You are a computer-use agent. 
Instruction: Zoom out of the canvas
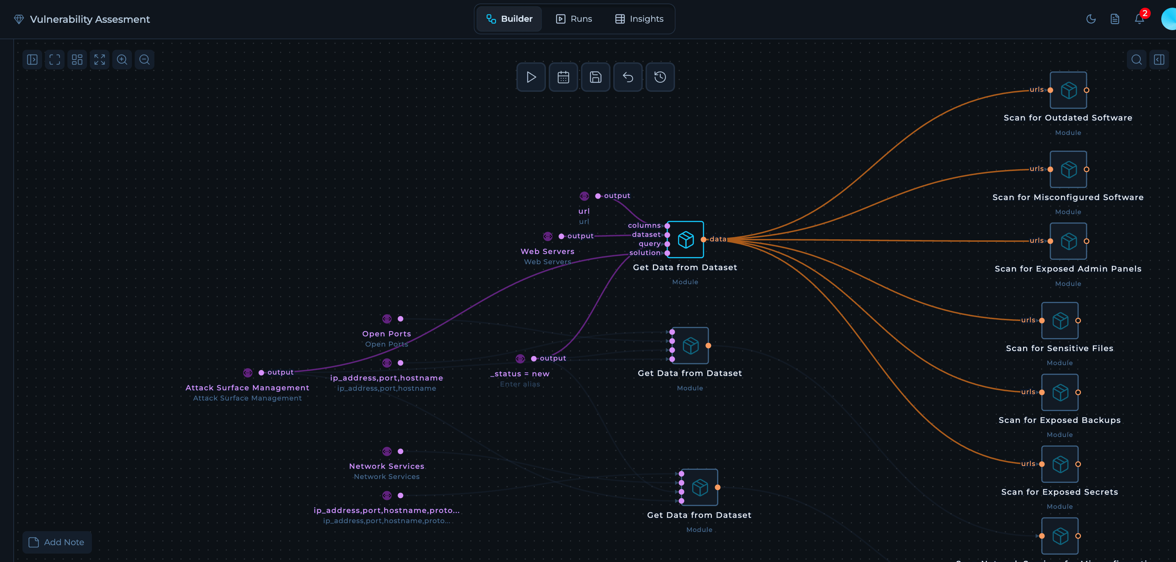click(x=144, y=60)
